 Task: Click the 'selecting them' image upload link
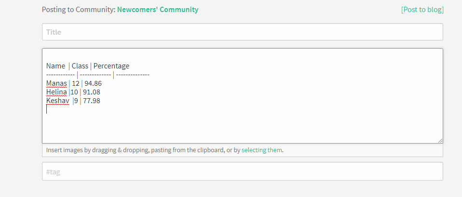pyautogui.click(x=261, y=150)
